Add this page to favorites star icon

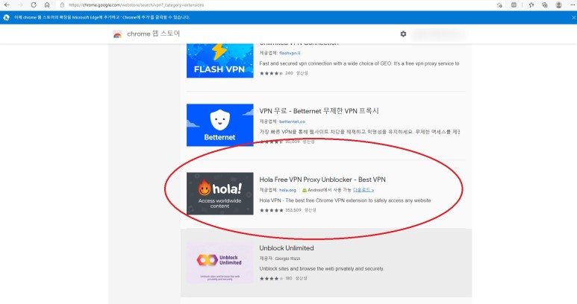(x=499, y=5)
